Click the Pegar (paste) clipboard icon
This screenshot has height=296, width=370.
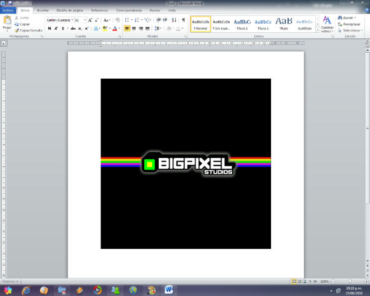(7, 20)
